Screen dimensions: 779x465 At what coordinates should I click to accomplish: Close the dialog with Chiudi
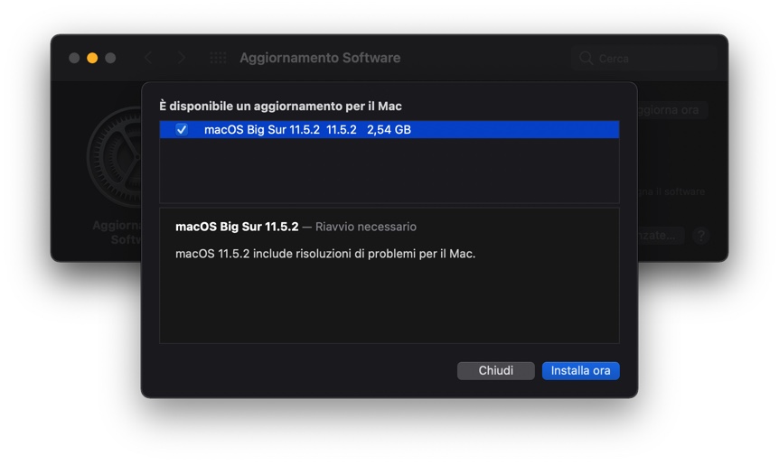[x=496, y=371]
